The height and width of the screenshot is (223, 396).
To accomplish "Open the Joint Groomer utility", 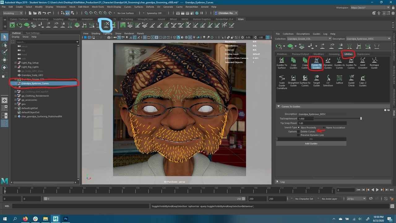I will [x=363, y=61].
